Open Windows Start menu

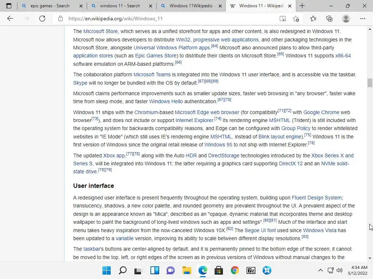coord(106,270)
